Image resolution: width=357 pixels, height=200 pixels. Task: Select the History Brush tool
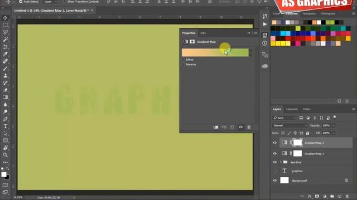5,83
